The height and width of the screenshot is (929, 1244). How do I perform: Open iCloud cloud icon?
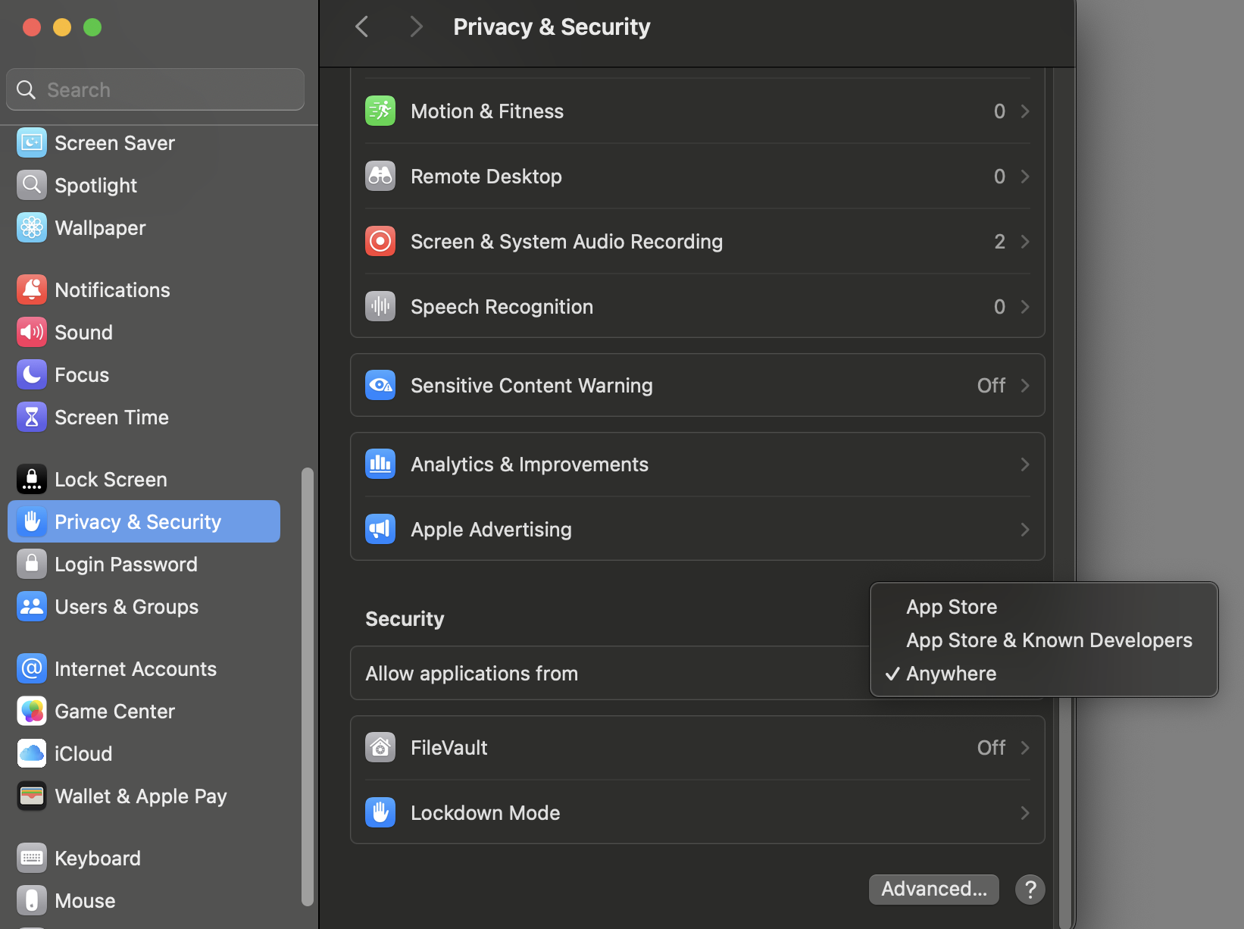(x=32, y=753)
